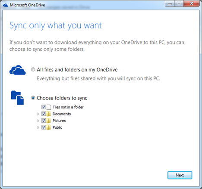This screenshot has height=189, width=202.
Task: Click the Documents folder label
Action: pyautogui.click(x=62, y=114)
